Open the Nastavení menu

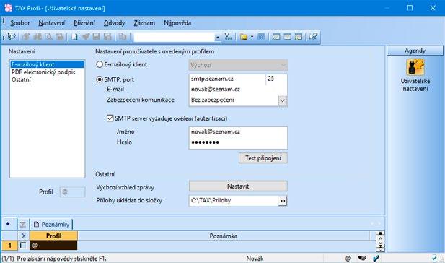[52, 22]
